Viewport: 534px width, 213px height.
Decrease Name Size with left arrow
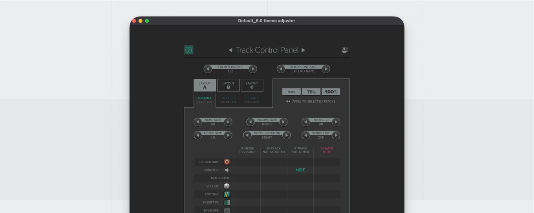pos(198,122)
